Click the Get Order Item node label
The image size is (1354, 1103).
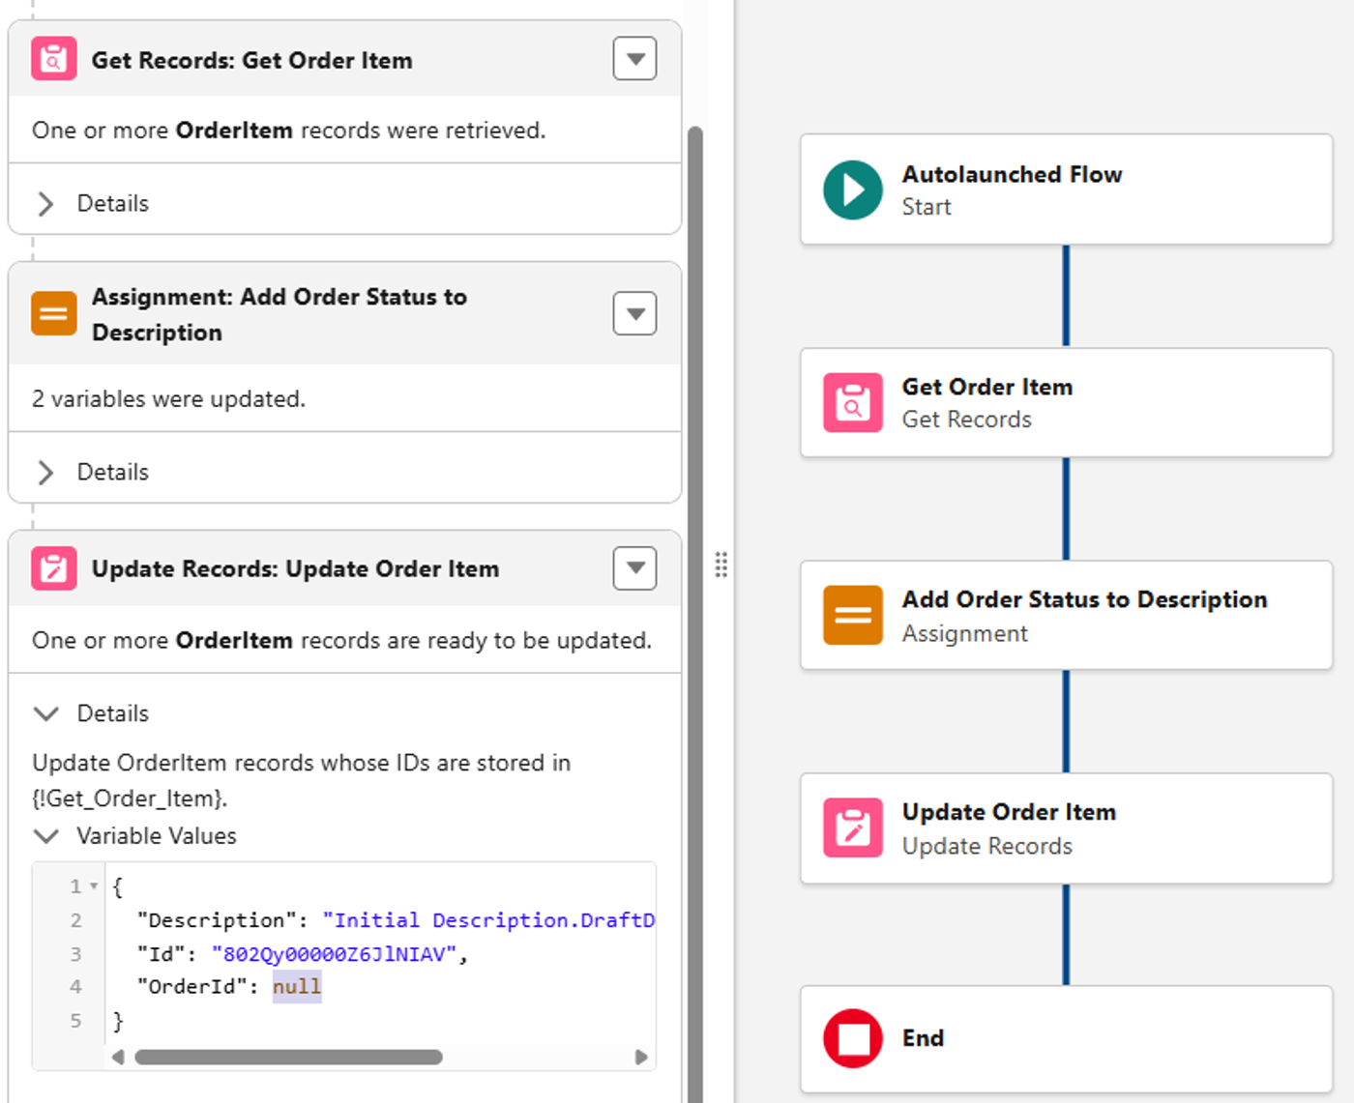(x=987, y=387)
